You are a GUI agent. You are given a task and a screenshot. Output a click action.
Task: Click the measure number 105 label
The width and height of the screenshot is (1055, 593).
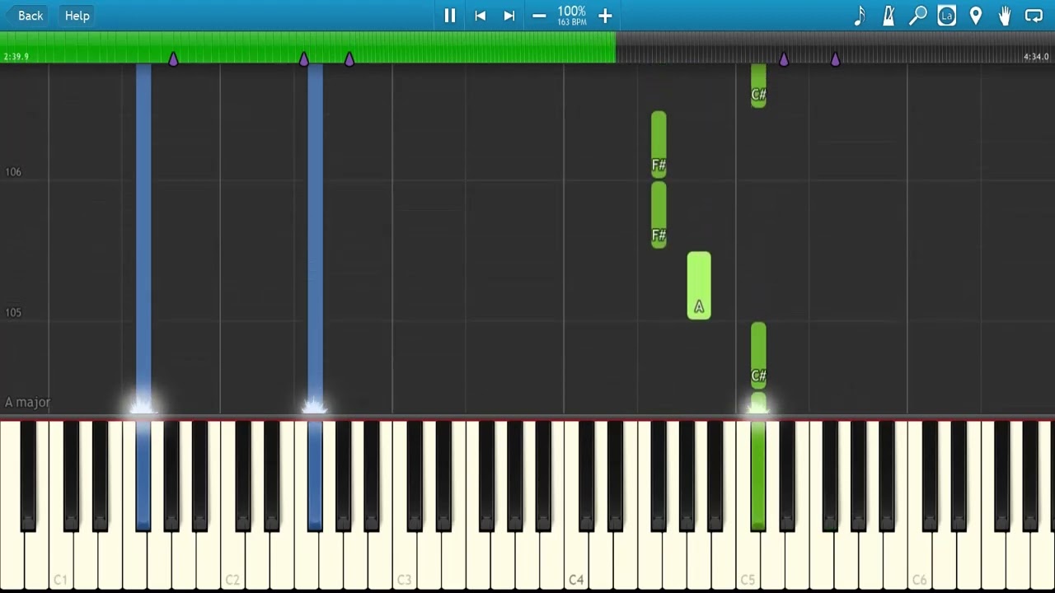(13, 313)
